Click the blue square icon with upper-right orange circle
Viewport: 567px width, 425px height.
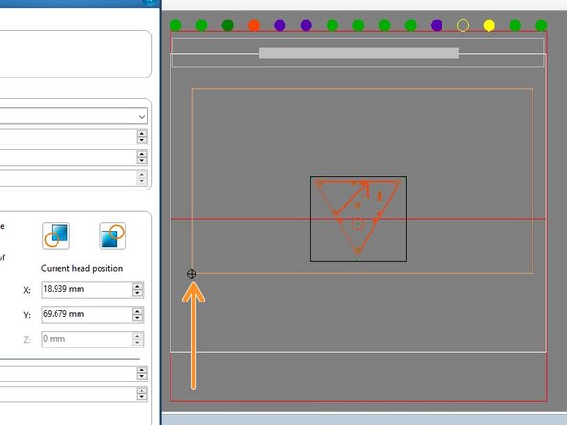[112, 235]
